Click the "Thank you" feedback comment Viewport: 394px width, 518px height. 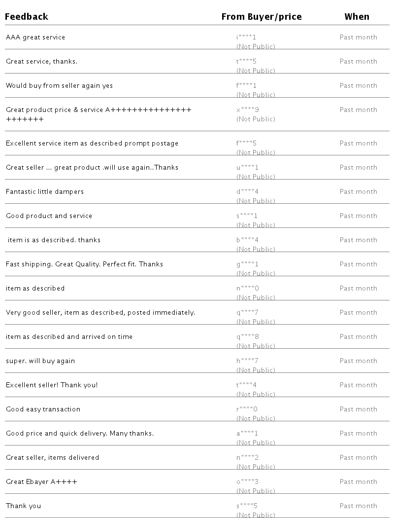[23, 506]
